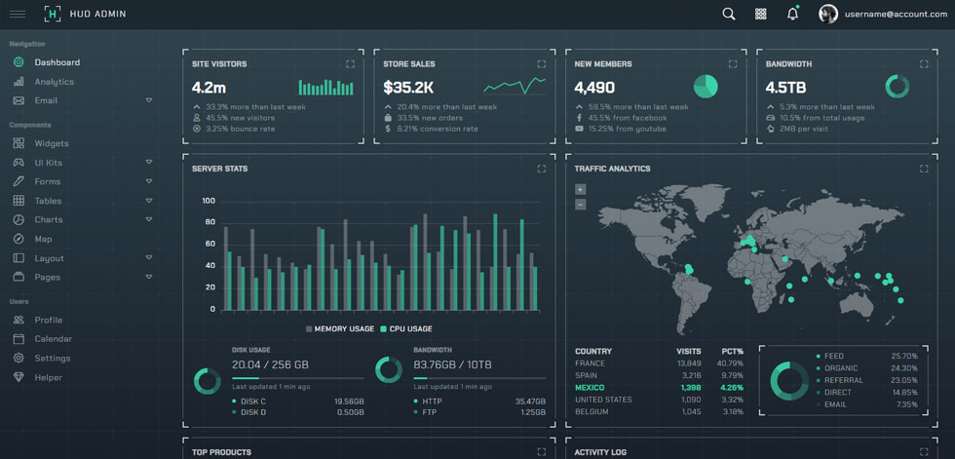This screenshot has width=955, height=459.
Task: Open the search magnifier in top bar
Action: [729, 14]
